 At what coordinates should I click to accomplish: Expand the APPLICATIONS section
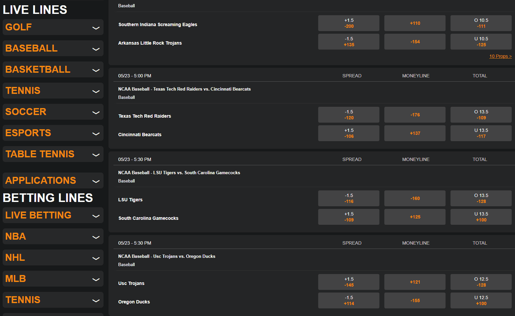[53, 180]
